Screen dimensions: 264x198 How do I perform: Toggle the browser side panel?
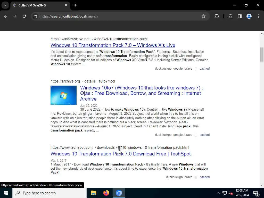pyautogui.click(x=240, y=16)
